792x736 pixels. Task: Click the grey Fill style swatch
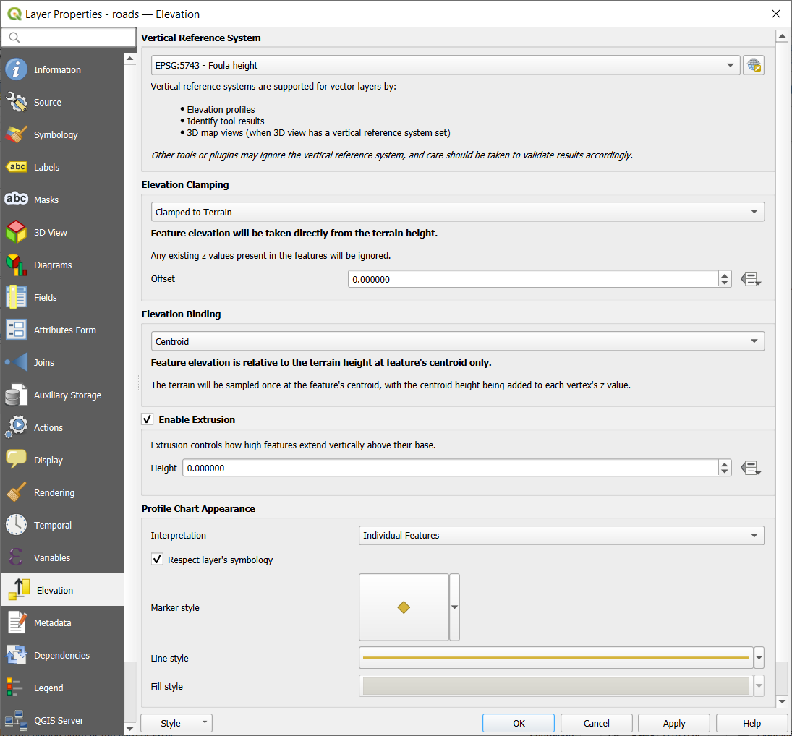555,686
